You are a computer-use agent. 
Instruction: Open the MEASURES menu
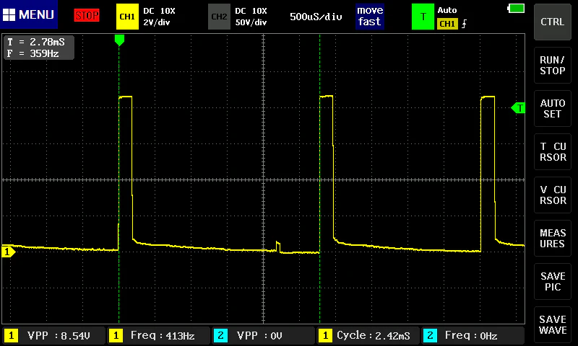click(x=552, y=239)
